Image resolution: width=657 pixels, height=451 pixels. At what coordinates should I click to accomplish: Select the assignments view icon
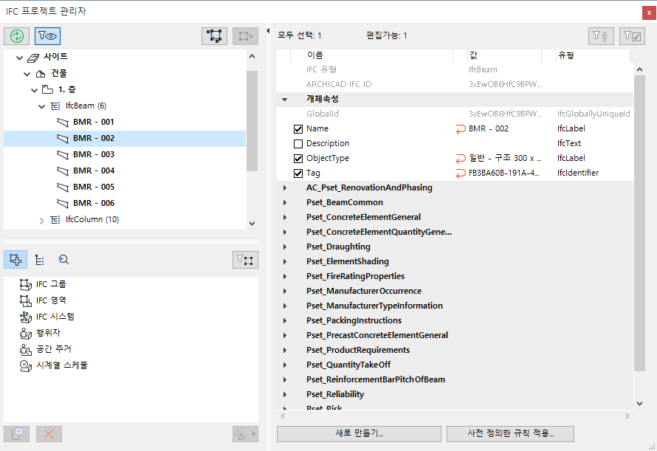click(x=16, y=260)
